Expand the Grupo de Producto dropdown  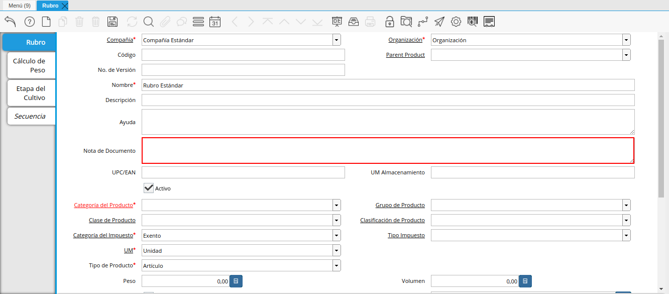(626, 205)
